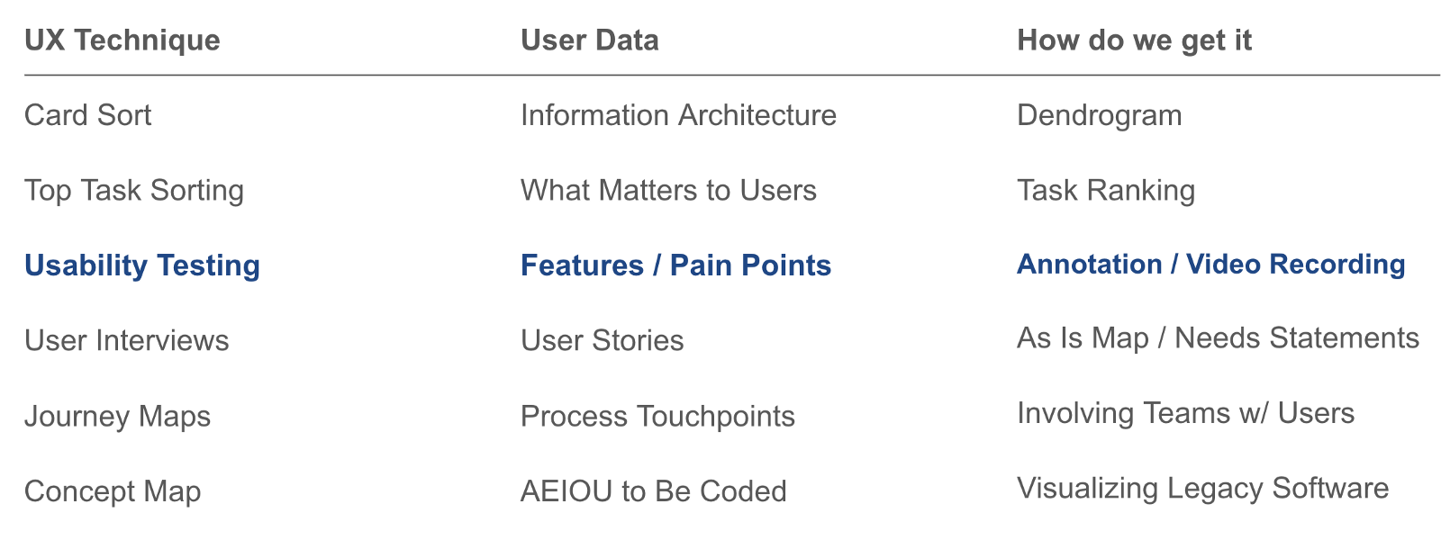1441x540 pixels.
Task: Select the User Interviews cell
Action: tap(127, 341)
